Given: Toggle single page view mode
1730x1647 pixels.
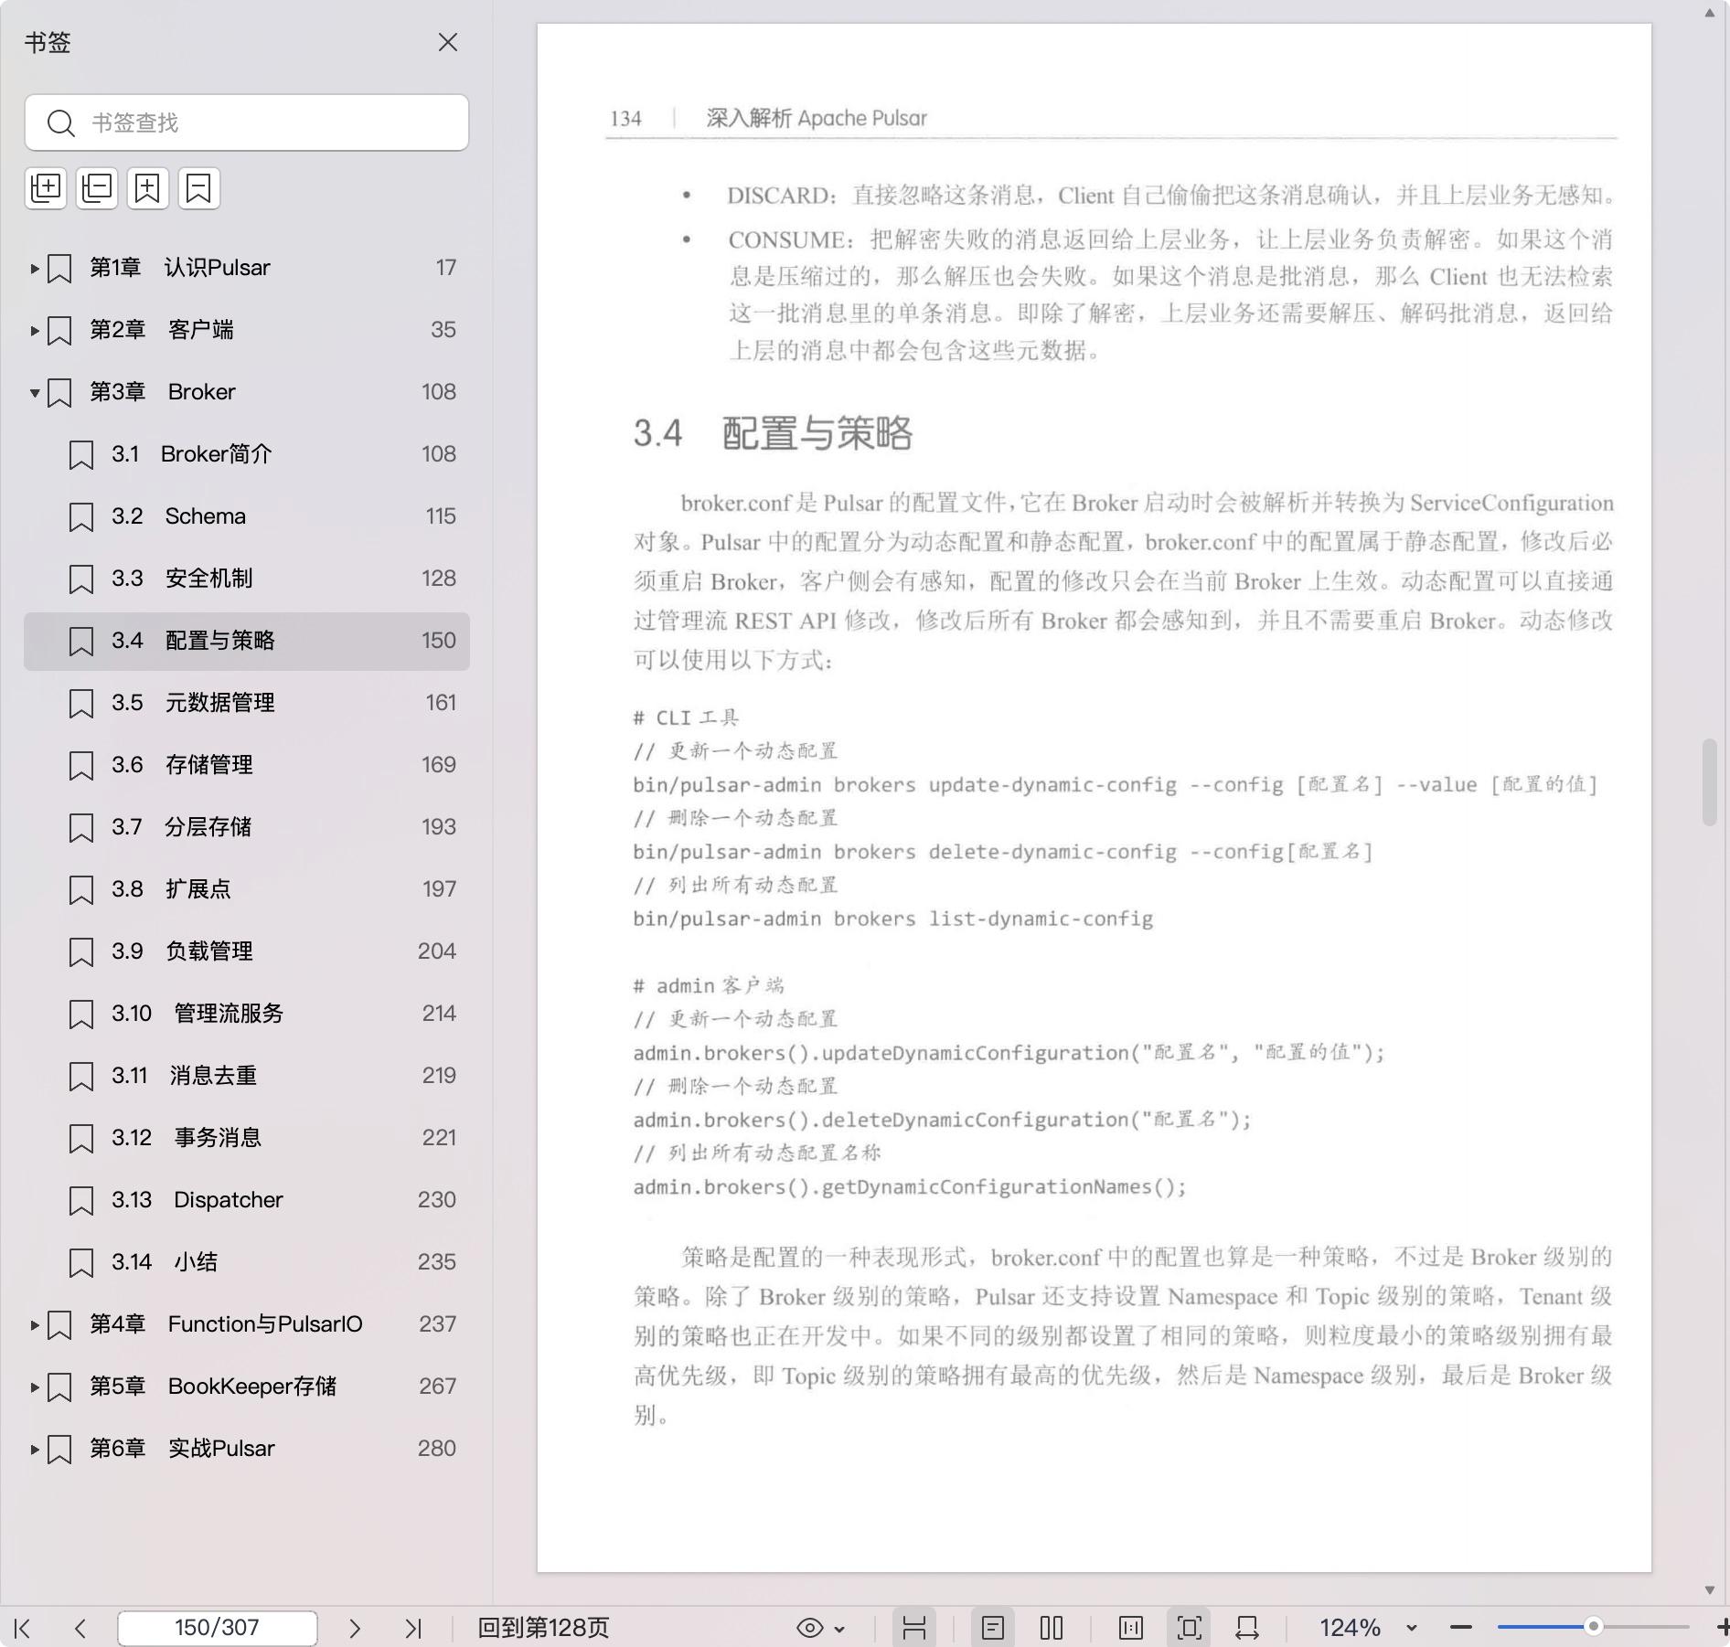Looking at the screenshot, I should pos(992,1628).
